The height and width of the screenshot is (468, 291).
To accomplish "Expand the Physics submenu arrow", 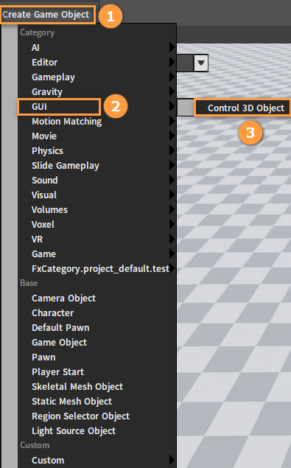I will 172,150.
